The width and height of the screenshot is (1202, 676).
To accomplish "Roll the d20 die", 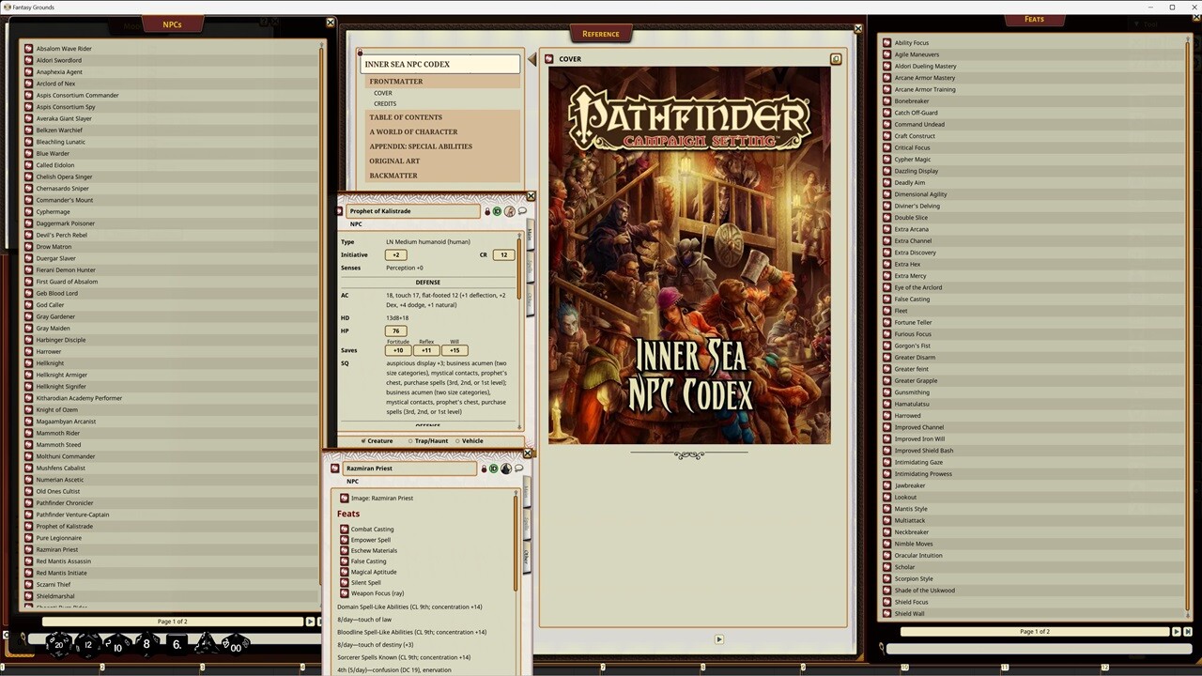I will click(59, 644).
